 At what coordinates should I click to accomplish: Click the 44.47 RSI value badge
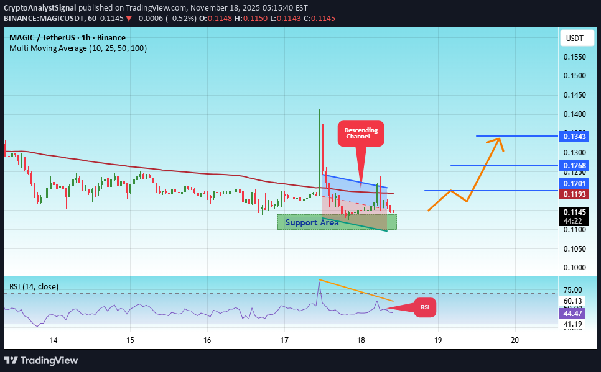click(x=572, y=314)
